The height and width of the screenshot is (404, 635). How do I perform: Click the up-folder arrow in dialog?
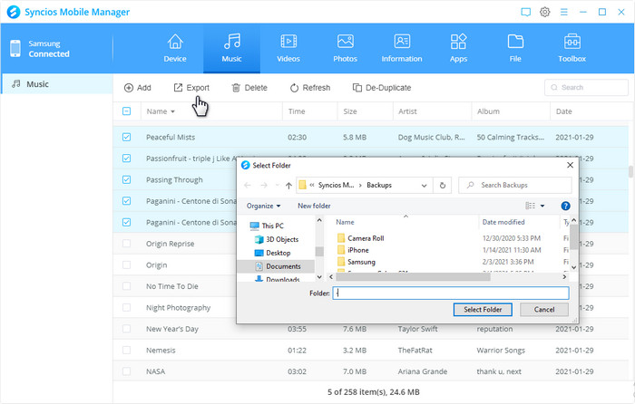288,186
